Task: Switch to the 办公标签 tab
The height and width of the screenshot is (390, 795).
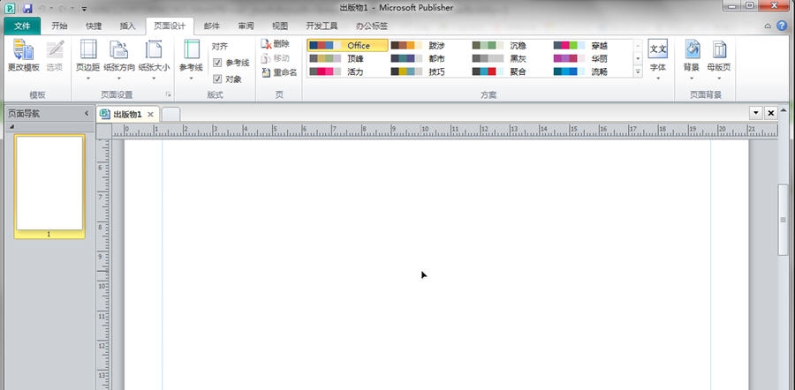Action: point(372,26)
